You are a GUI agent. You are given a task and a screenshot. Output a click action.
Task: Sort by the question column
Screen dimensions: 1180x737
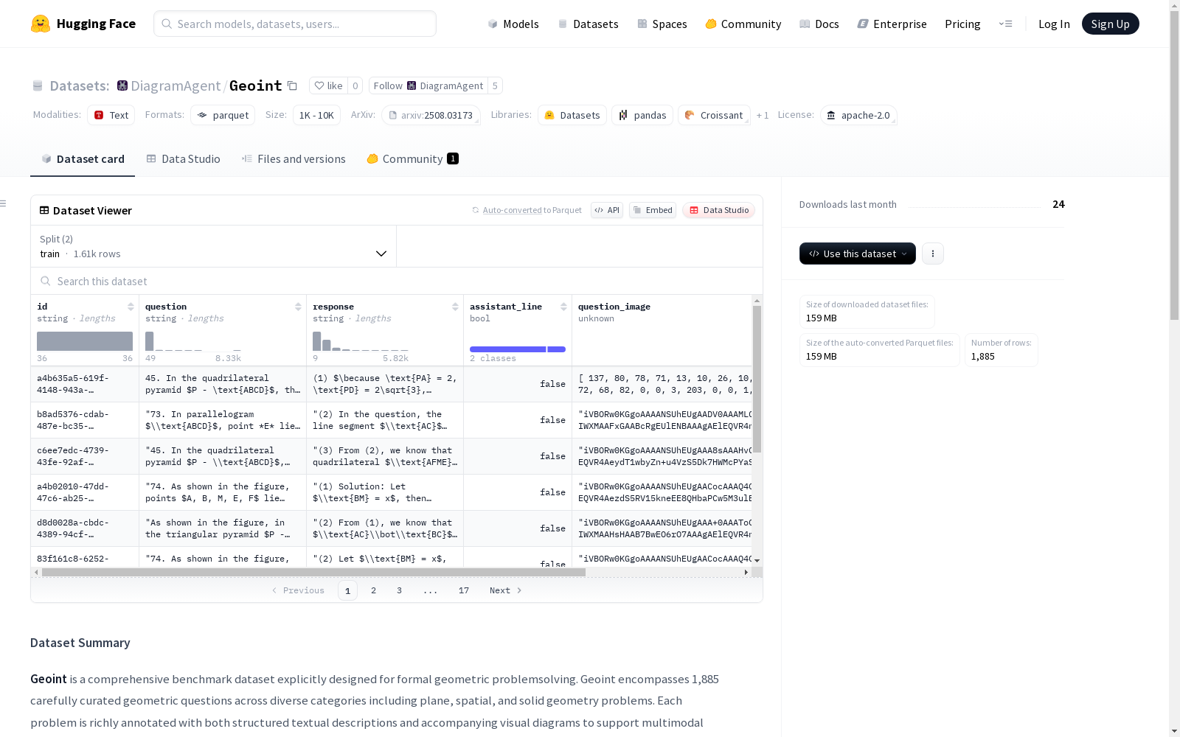click(298, 307)
